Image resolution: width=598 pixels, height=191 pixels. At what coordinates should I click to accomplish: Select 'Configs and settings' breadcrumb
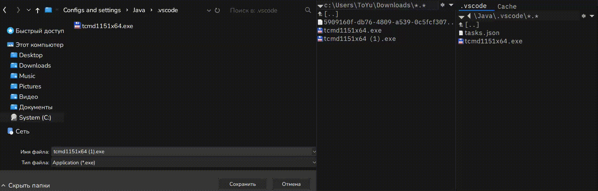[92, 10]
